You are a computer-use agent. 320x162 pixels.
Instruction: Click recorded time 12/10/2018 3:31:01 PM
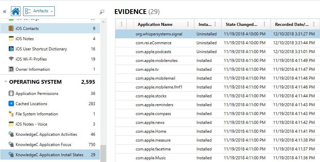click(x=294, y=52)
